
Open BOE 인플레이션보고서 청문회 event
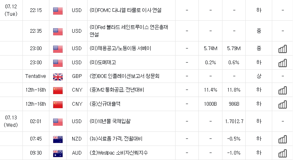point(125,76)
